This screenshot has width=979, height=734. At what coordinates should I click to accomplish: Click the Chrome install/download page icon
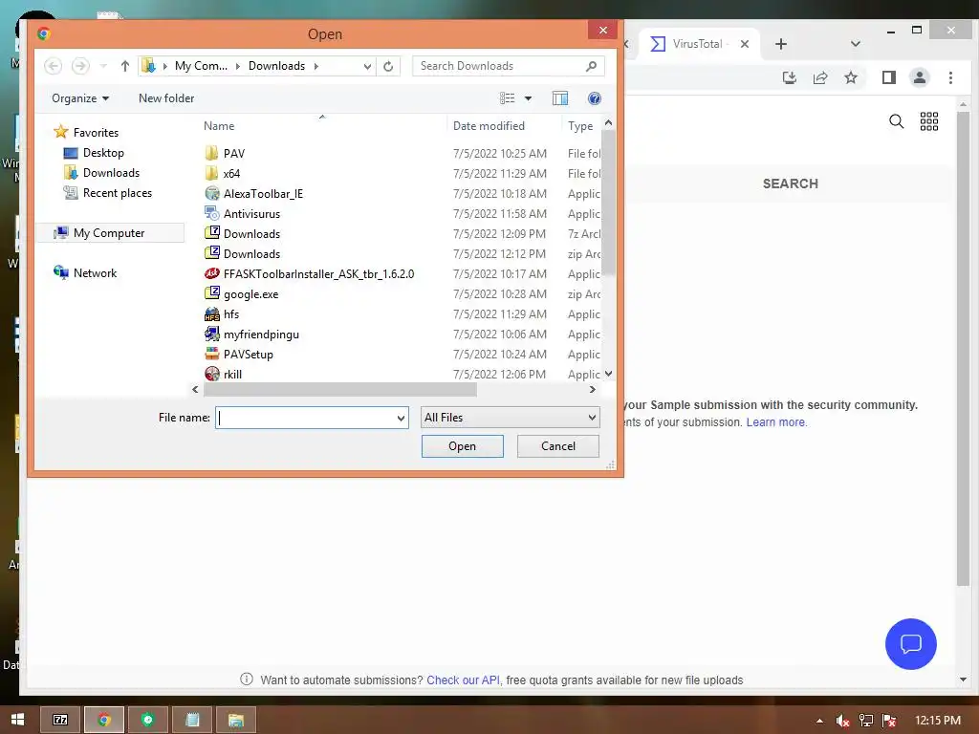(x=789, y=77)
